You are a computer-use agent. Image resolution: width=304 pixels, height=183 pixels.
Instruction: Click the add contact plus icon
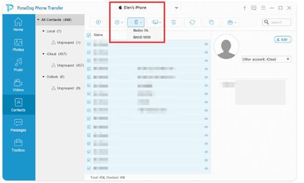[98, 22]
